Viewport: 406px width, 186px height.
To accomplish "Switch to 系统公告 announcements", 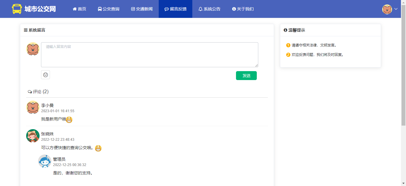I will coord(209,9).
